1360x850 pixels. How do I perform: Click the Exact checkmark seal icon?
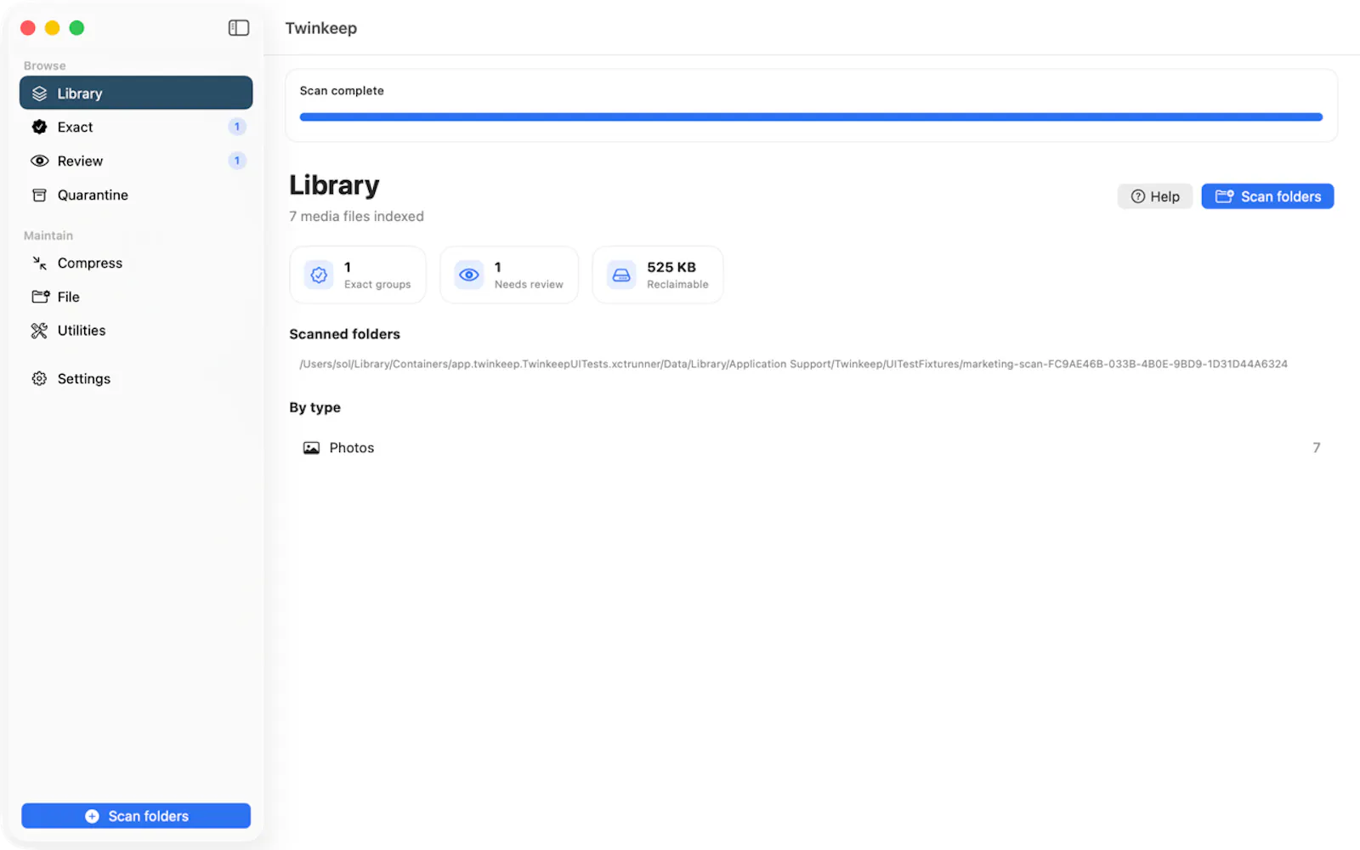point(39,127)
